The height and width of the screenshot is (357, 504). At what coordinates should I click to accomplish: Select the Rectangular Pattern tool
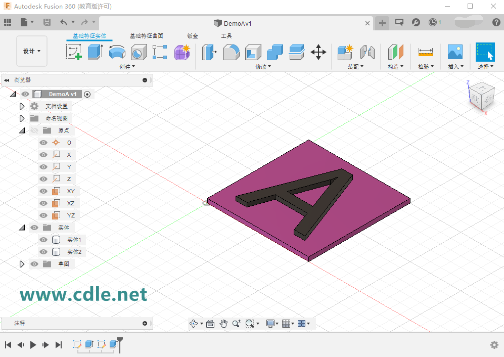pyautogui.click(x=160, y=52)
